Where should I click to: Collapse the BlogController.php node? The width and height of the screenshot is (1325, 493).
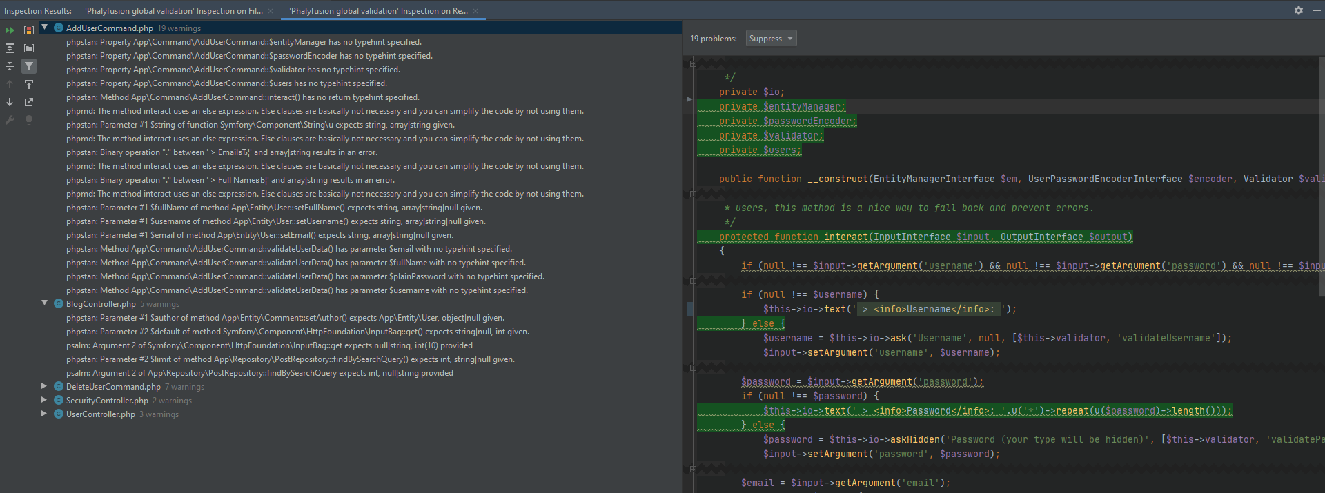[44, 303]
